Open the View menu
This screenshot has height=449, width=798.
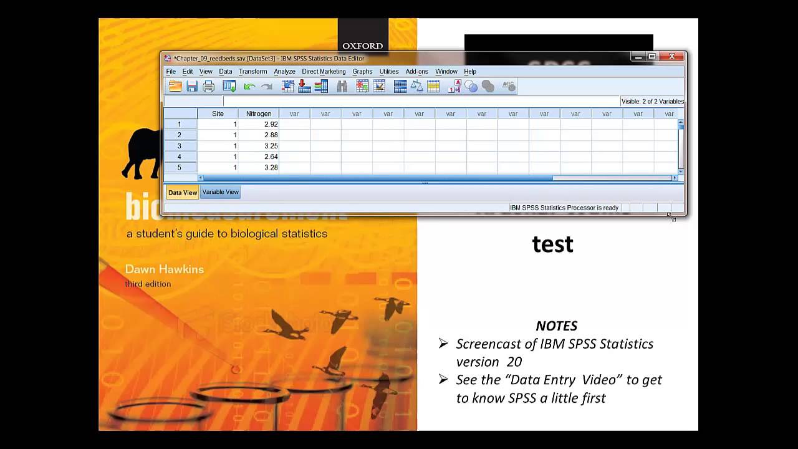point(206,72)
